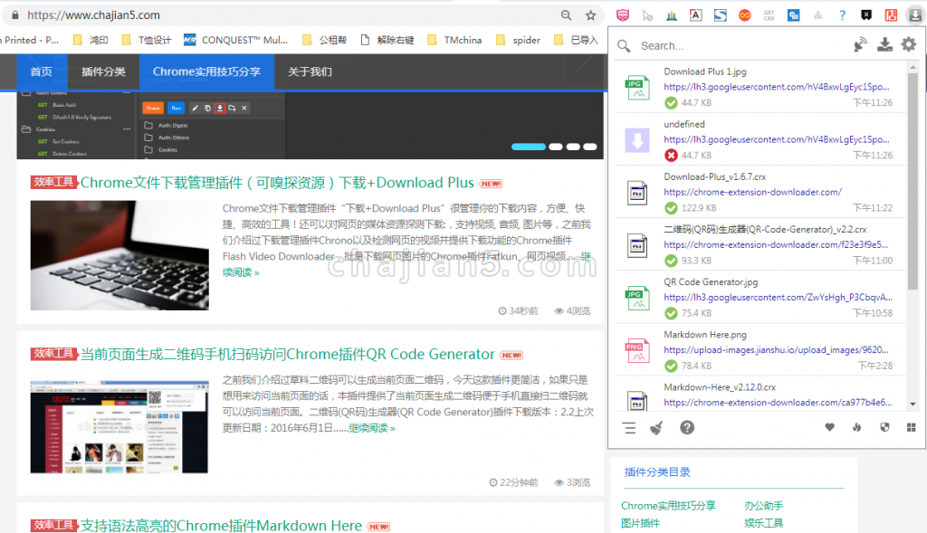Open the help question mark in the popup footer

tap(687, 428)
